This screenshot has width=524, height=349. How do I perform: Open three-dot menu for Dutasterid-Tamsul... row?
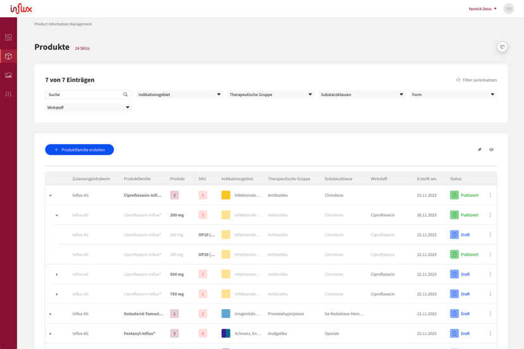point(490,314)
